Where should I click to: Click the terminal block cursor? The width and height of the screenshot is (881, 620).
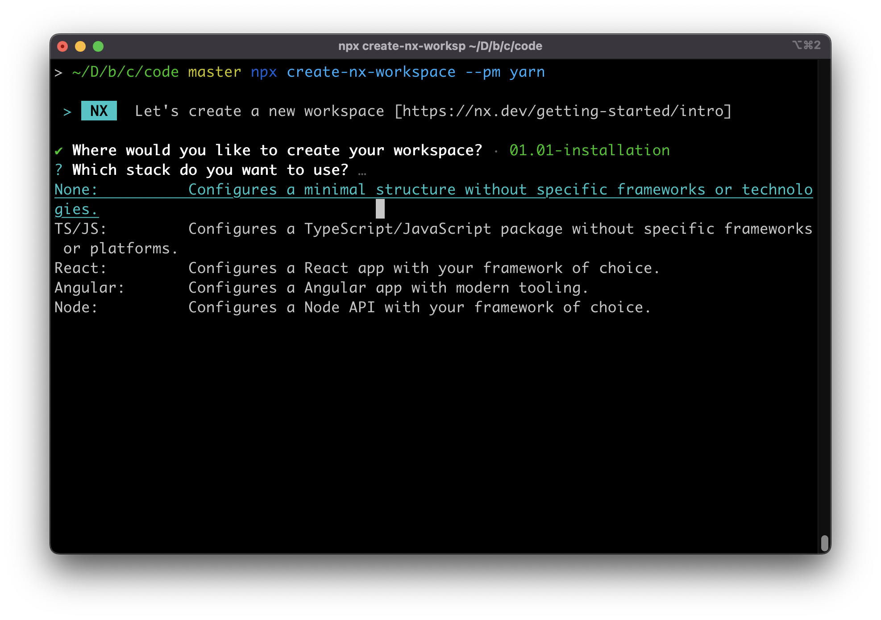pos(380,209)
